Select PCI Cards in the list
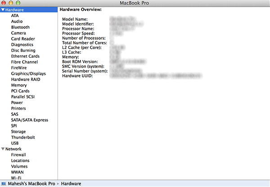The height and width of the screenshot is (187, 270). point(20,91)
